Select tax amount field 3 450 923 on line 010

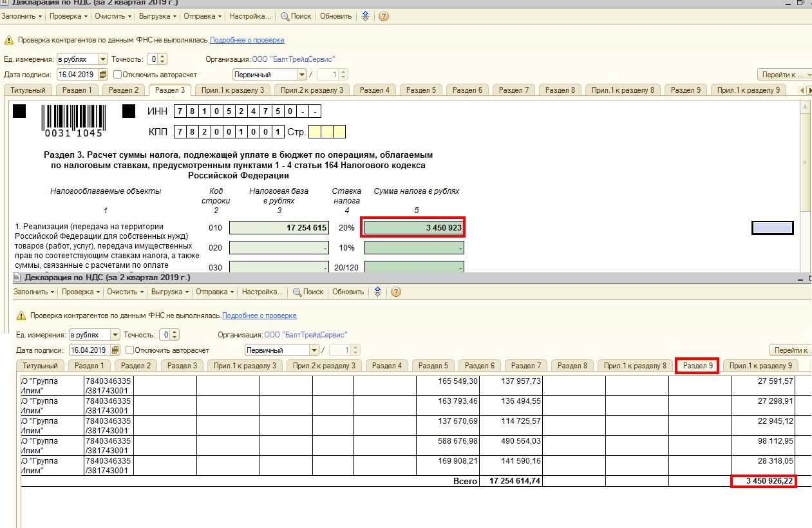point(413,228)
